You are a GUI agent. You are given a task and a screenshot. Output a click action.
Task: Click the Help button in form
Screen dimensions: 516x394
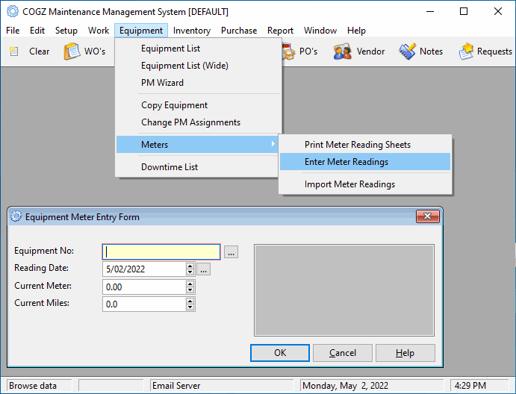click(405, 353)
